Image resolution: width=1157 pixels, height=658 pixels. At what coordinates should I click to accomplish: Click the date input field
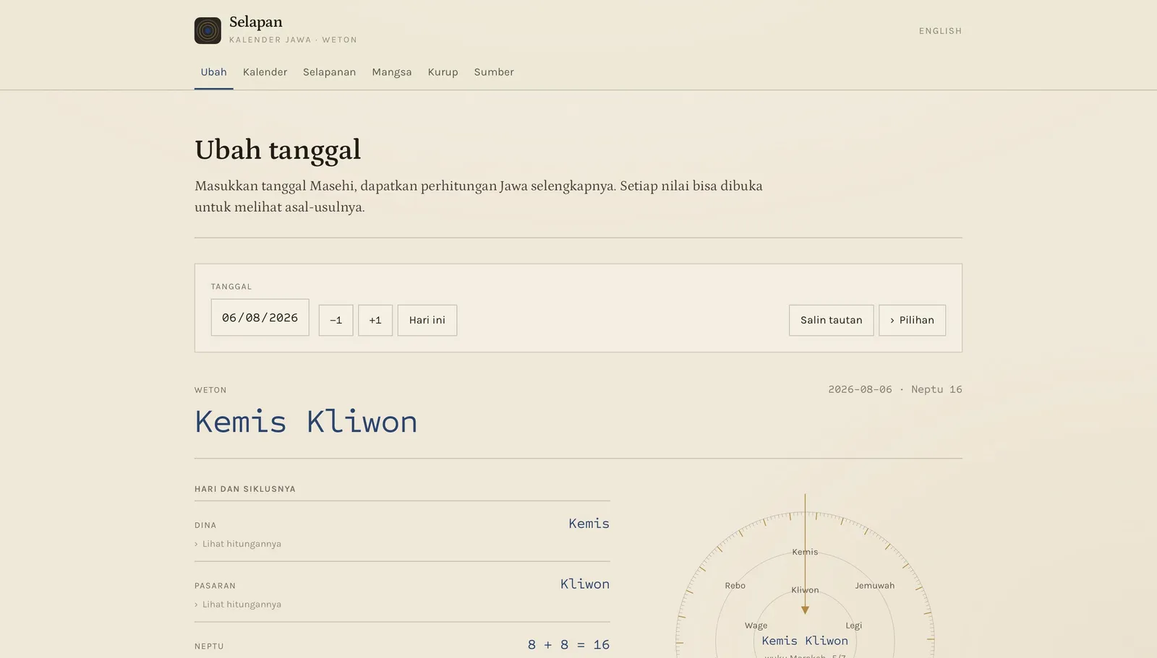point(260,318)
